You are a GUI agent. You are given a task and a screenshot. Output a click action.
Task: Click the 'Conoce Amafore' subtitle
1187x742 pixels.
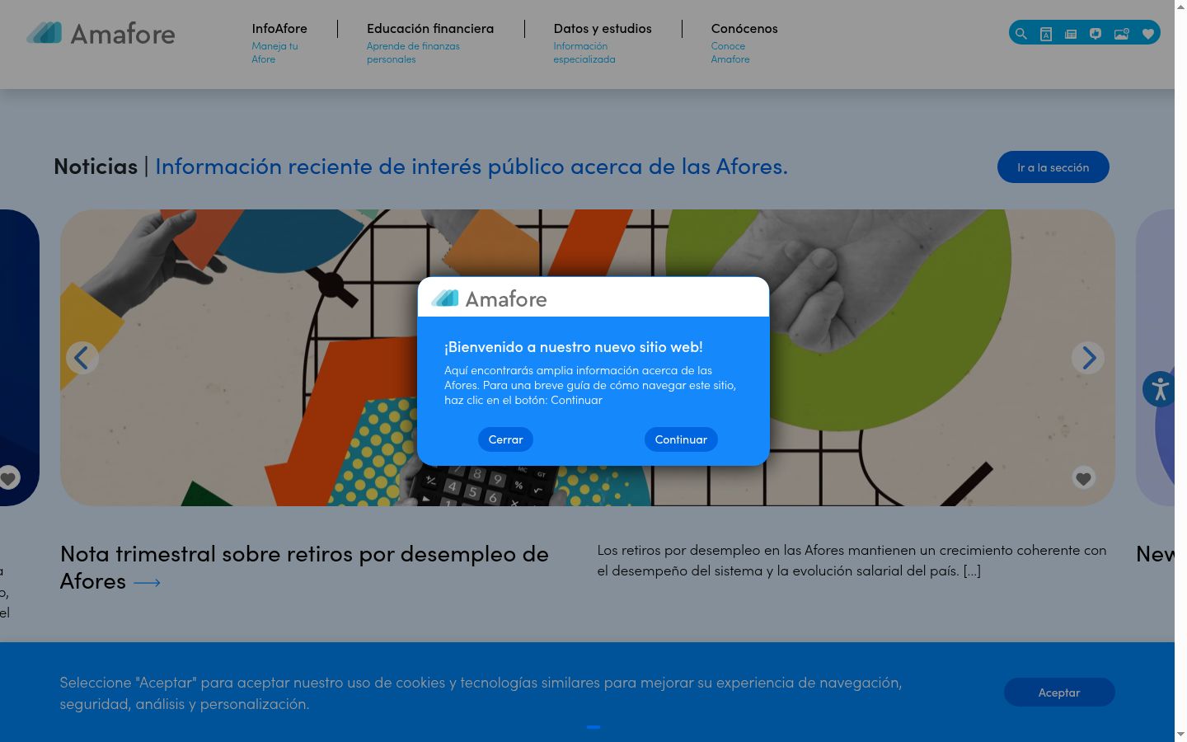tap(730, 53)
